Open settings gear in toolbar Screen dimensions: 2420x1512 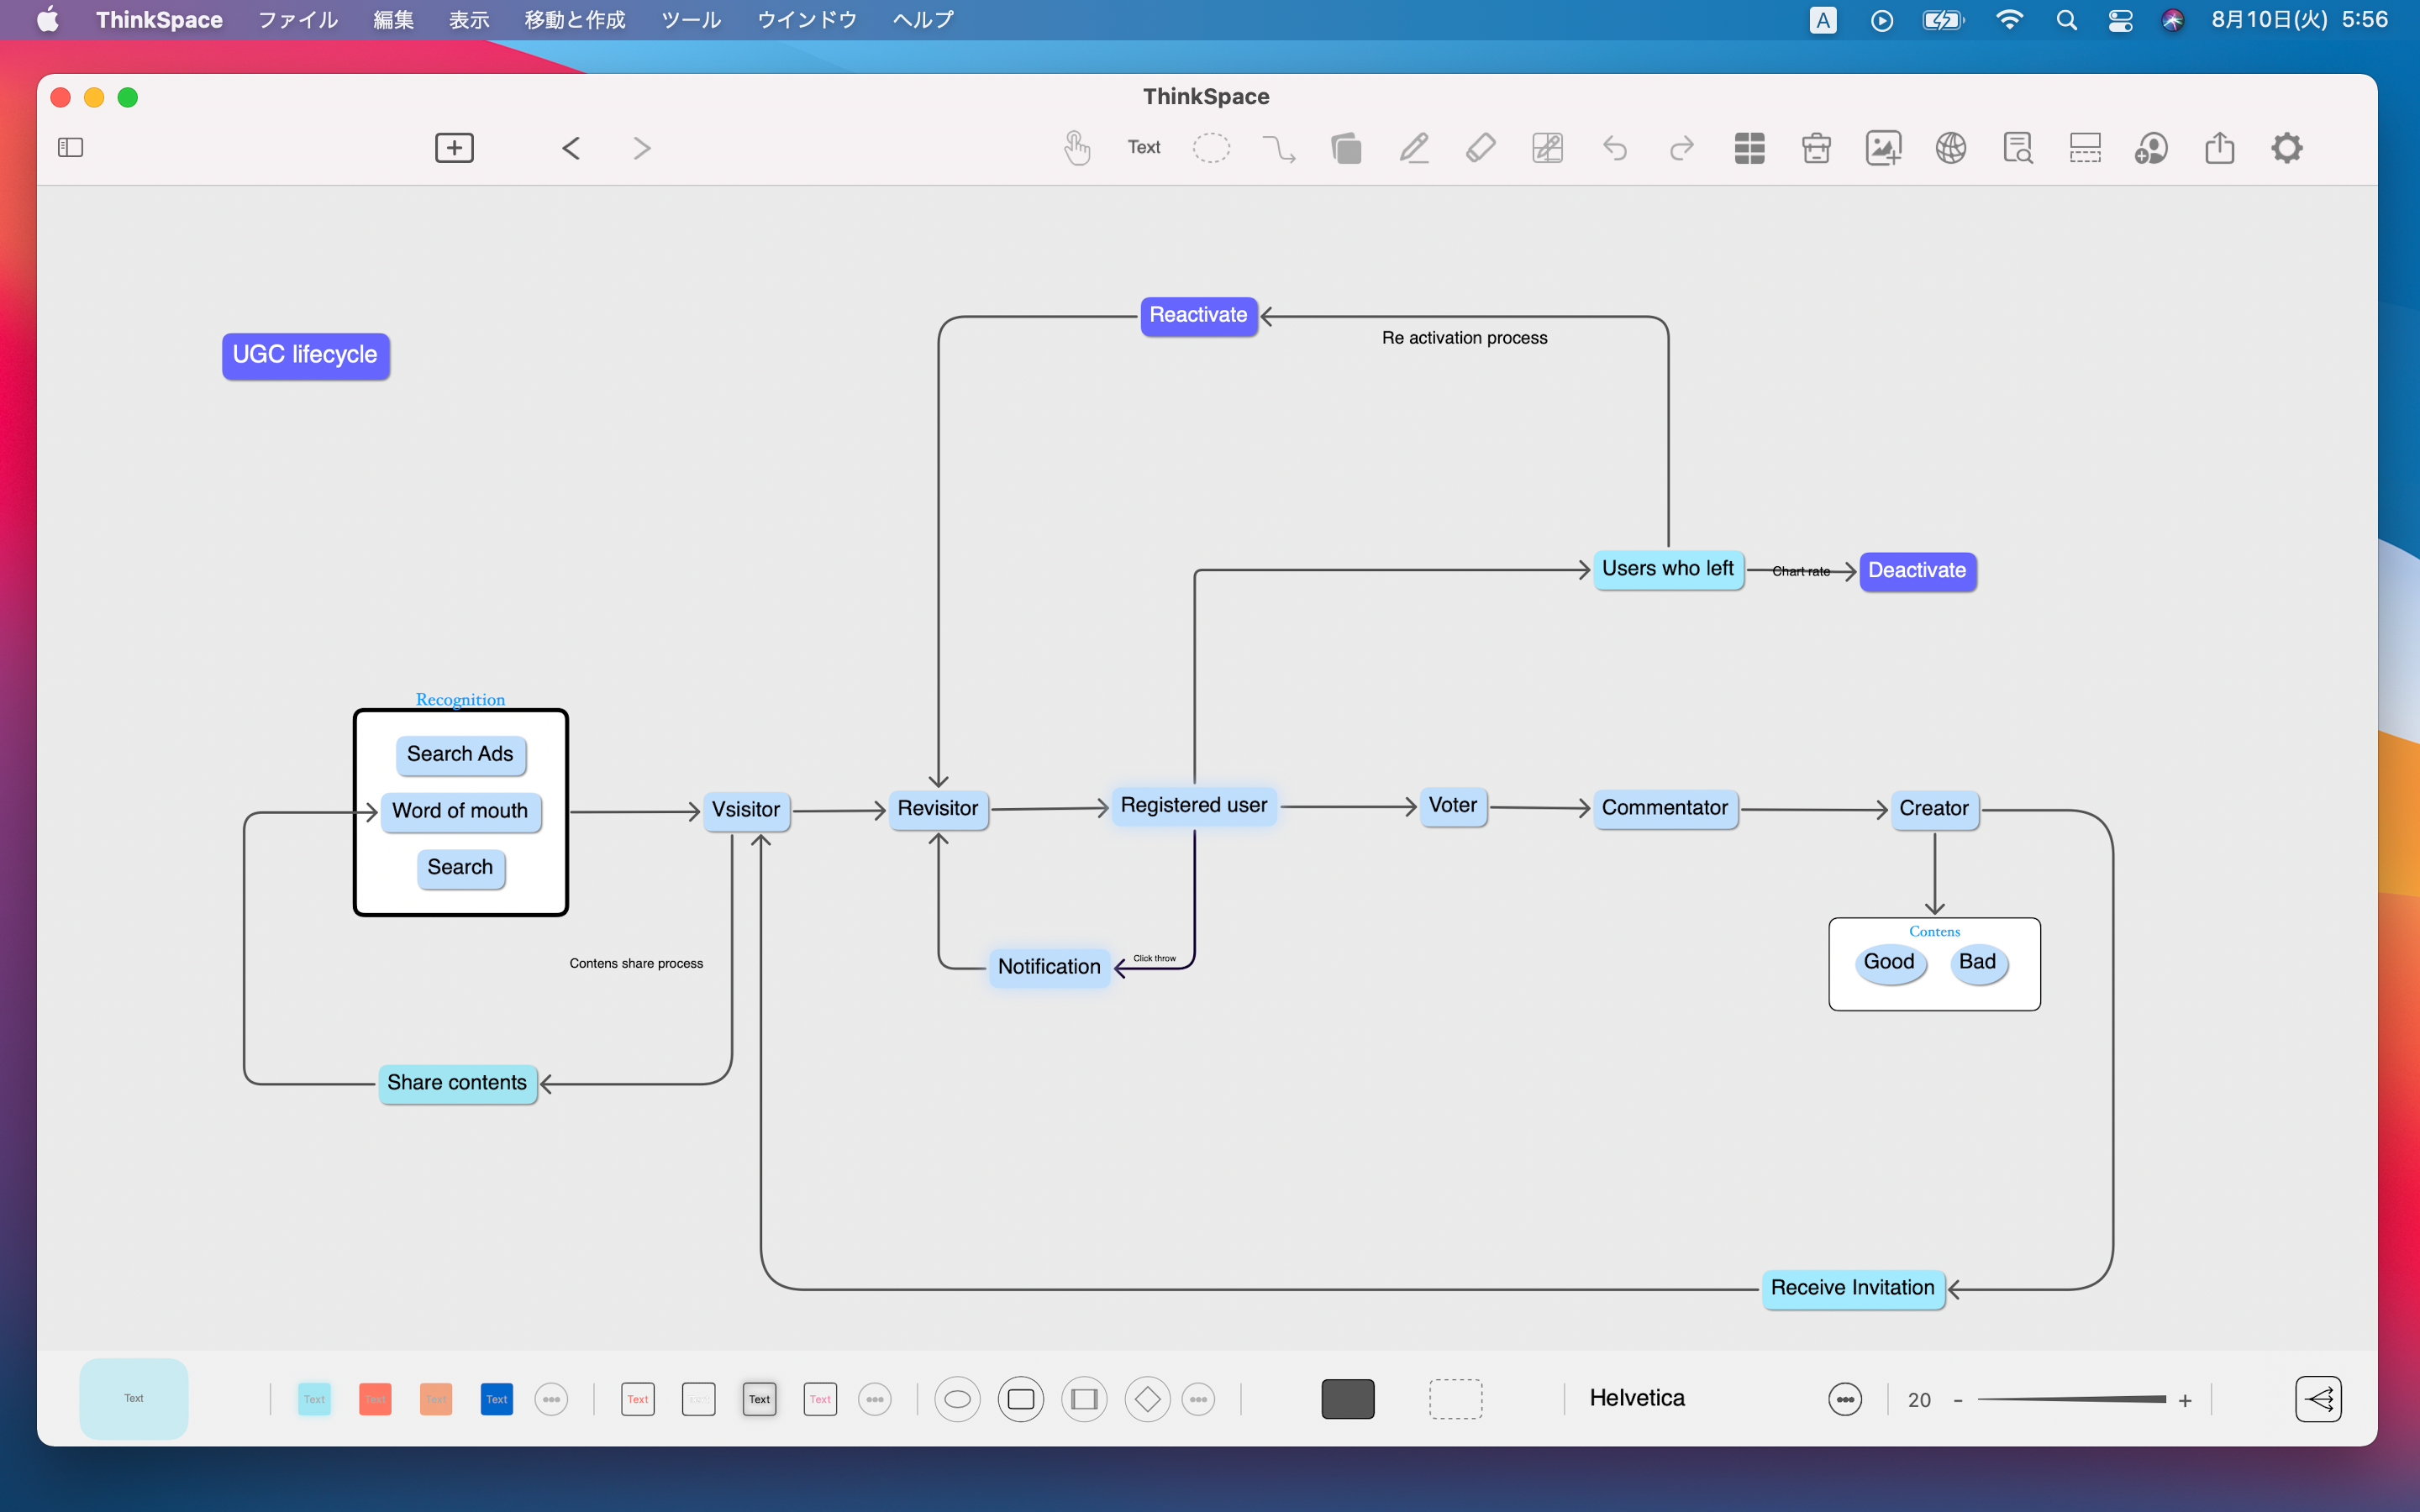click(2286, 148)
